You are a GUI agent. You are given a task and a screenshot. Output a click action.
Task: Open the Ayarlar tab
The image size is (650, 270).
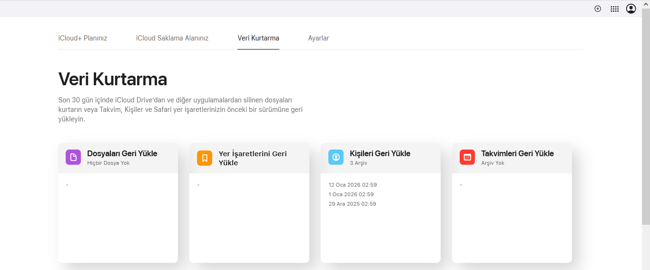pyautogui.click(x=318, y=38)
